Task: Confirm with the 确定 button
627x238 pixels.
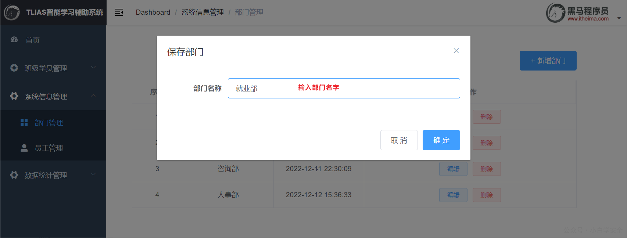Action: 441,140
